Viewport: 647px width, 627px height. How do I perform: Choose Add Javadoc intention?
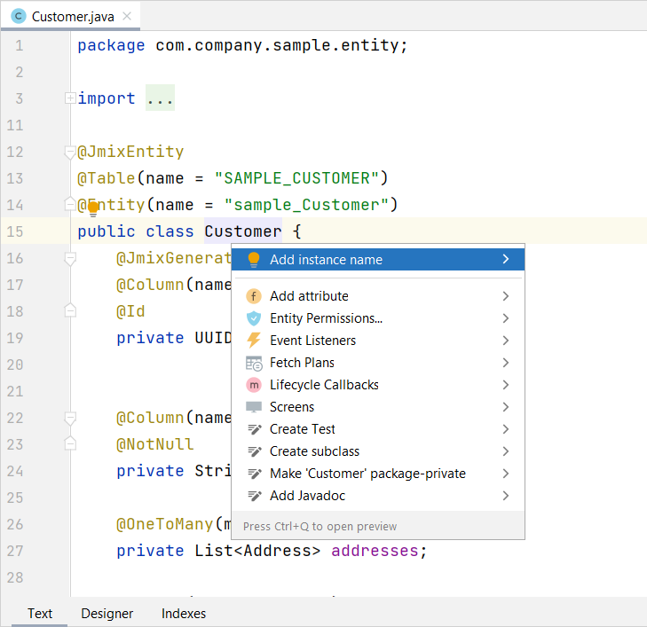[378, 496]
